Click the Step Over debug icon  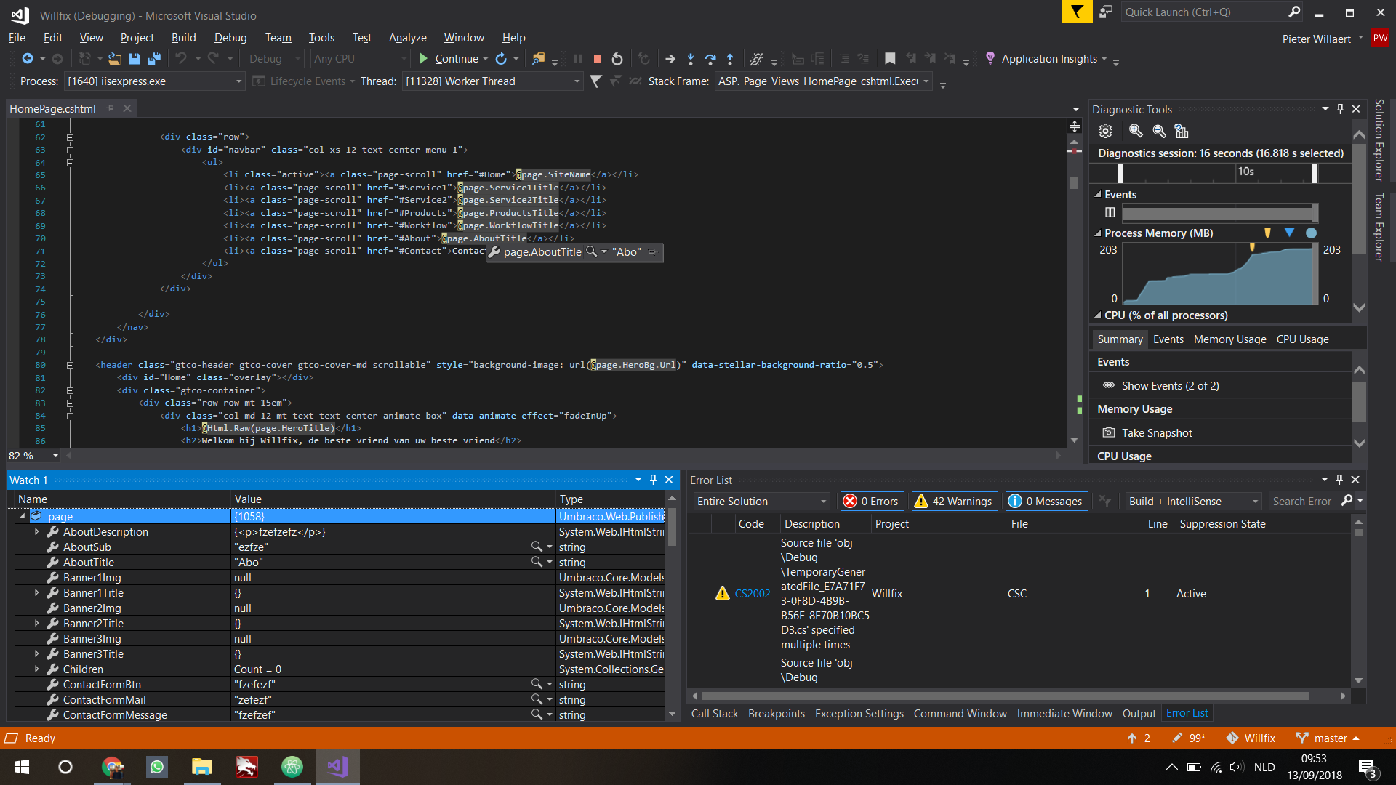710,59
